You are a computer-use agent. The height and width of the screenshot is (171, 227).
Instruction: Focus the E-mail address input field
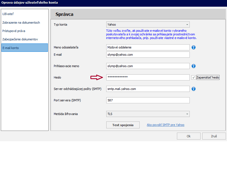pyautogui.click(x=148, y=55)
